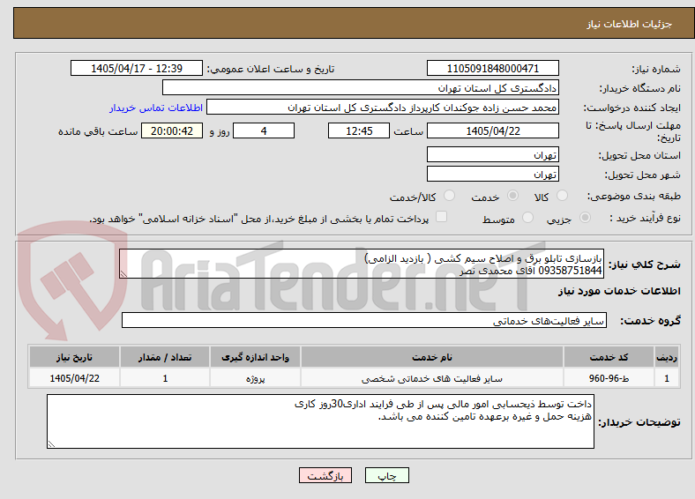Click the row number cell 1 under ردیف
The image size is (695, 499).
[x=667, y=378]
